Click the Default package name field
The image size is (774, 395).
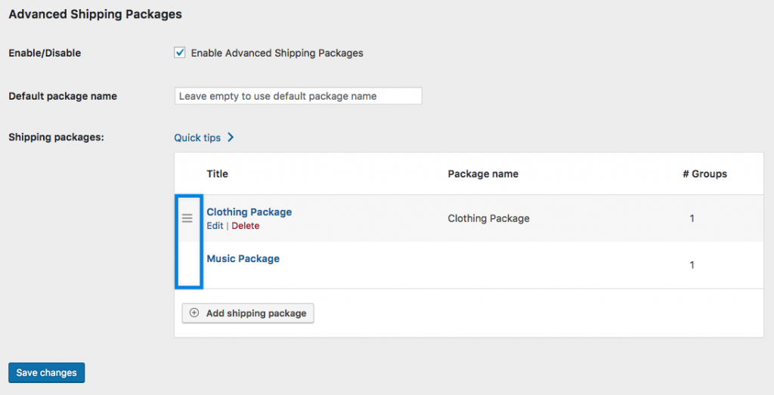[298, 96]
